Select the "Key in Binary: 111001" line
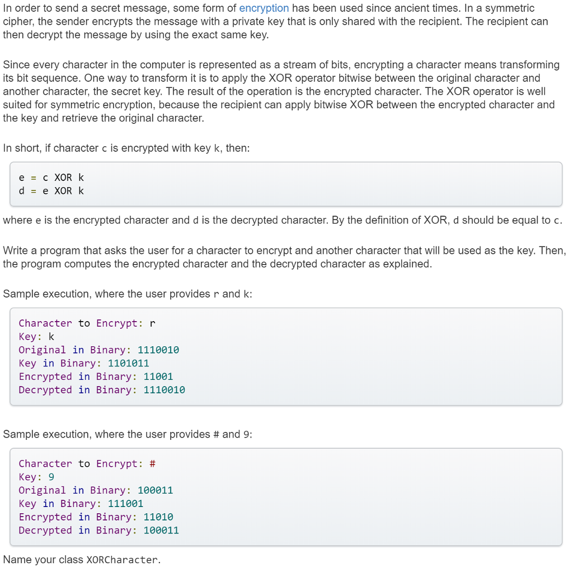This screenshot has width=573, height=567. (x=81, y=504)
